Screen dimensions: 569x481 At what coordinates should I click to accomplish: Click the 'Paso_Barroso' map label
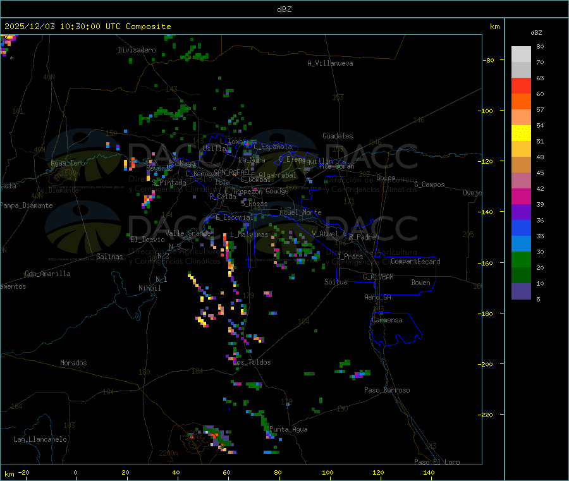[387, 390]
